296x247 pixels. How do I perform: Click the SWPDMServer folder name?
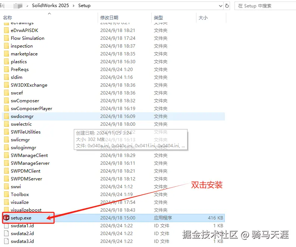click(x=26, y=179)
